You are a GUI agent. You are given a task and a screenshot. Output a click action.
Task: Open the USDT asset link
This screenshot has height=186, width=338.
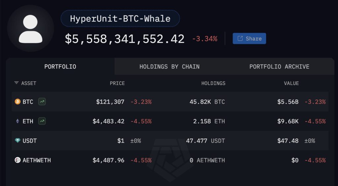point(30,141)
